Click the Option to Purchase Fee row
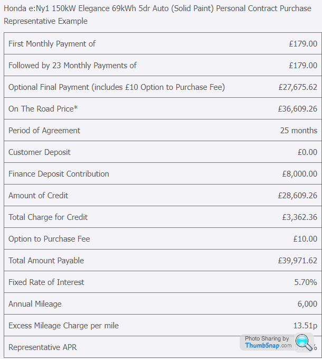The height and width of the screenshot is (359, 322). click(x=163, y=239)
